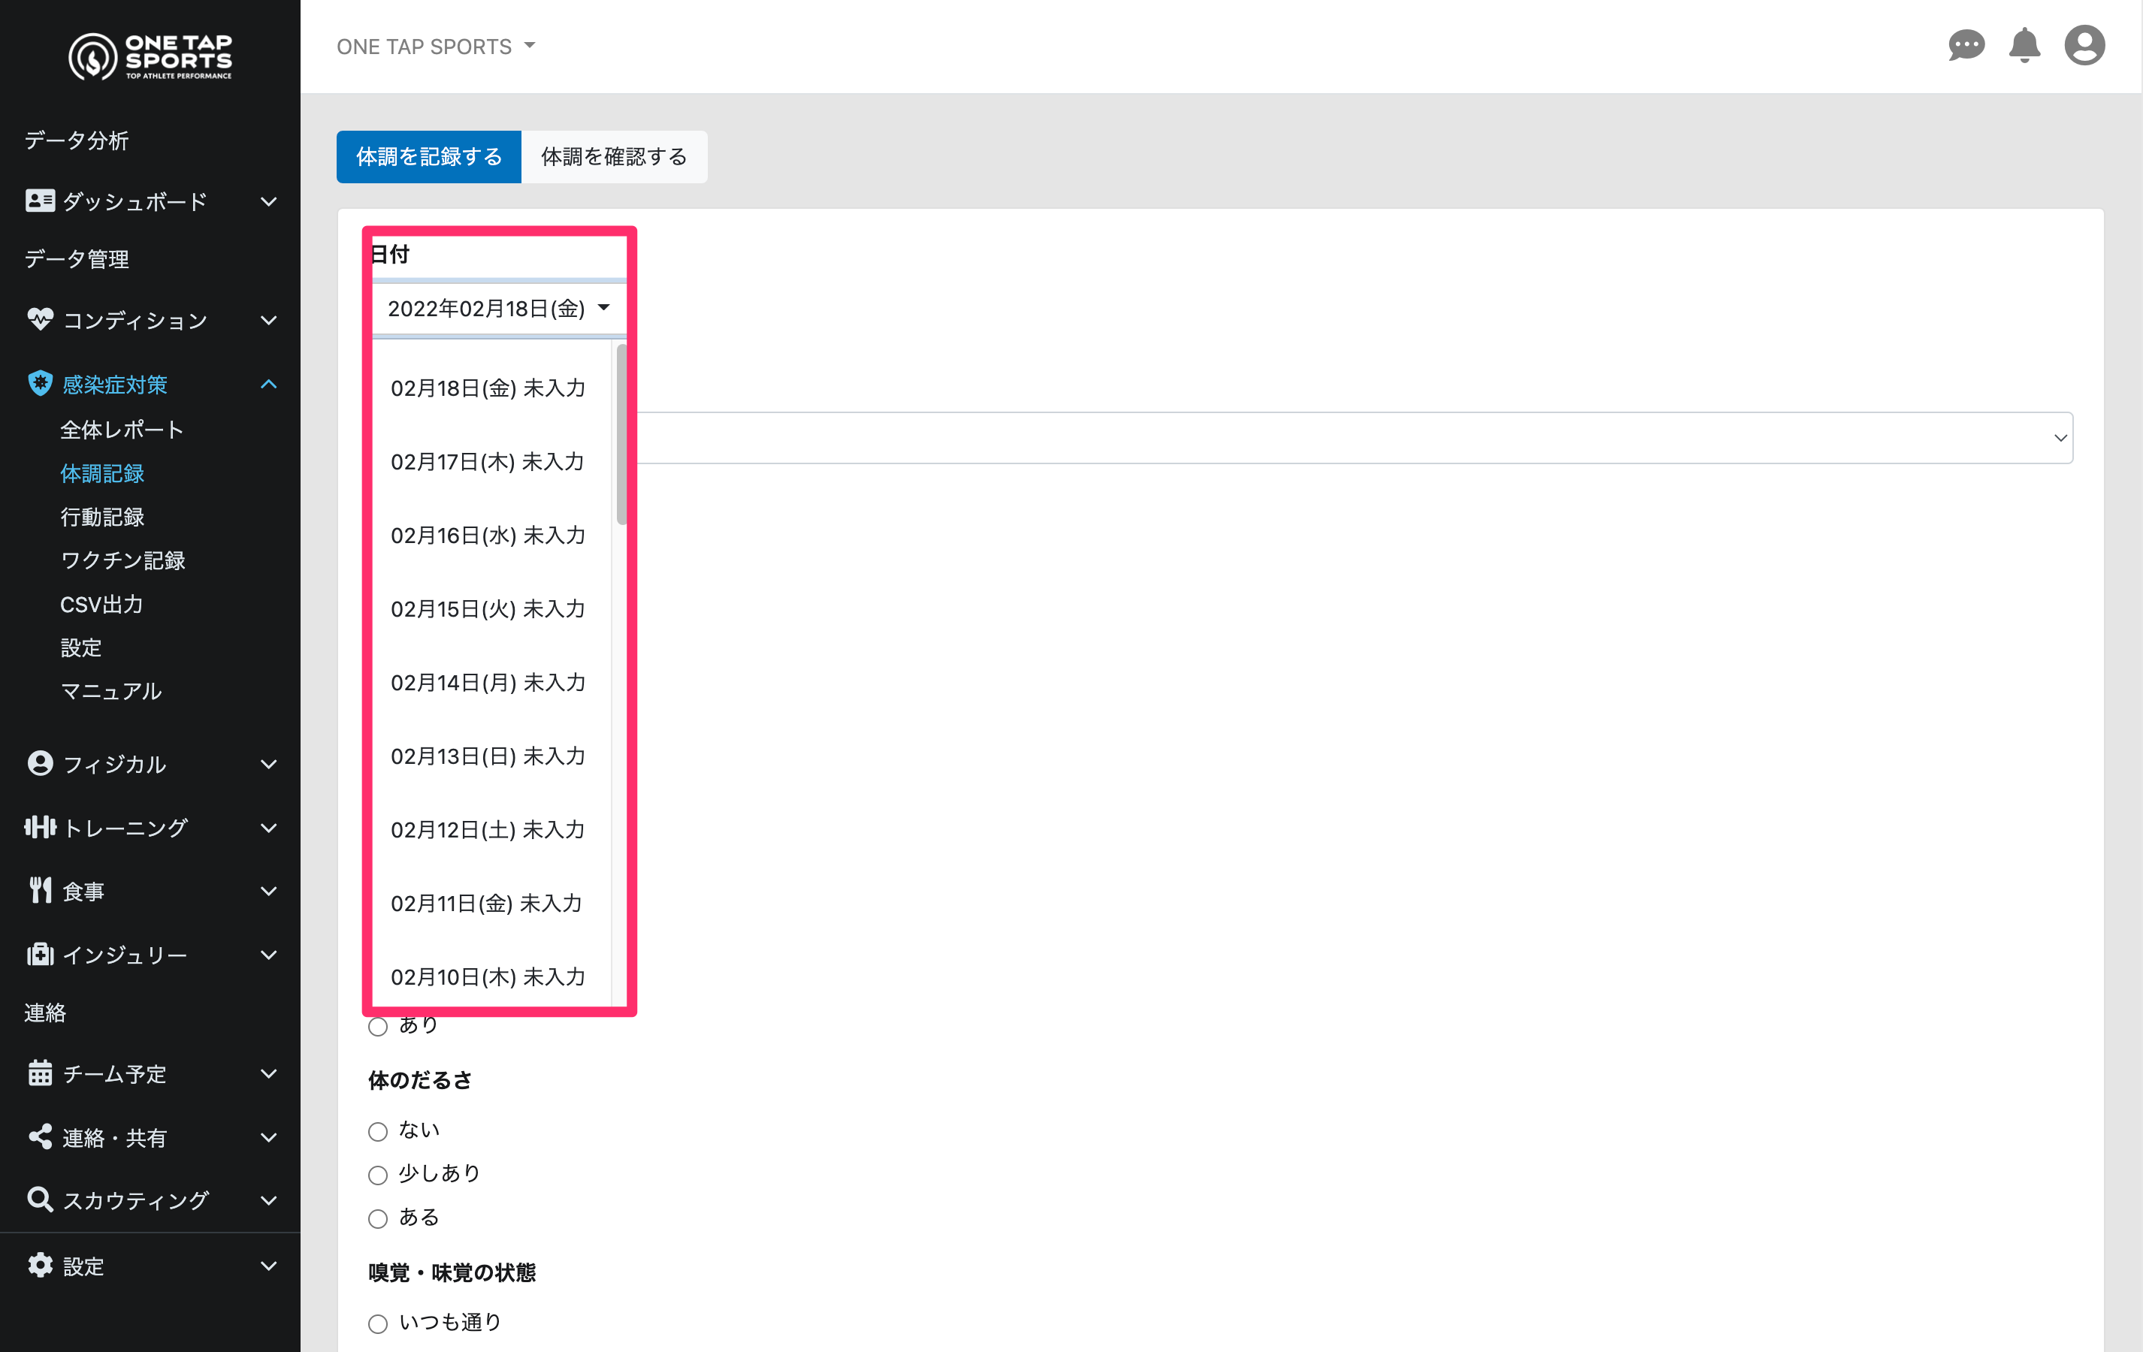
Task: Open 設定 under 感染症対策
Action: (x=81, y=647)
